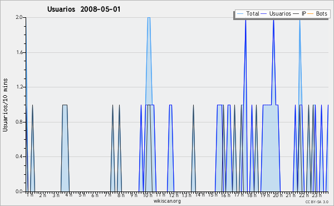Click the 15 h x-axis label

coord(213,195)
